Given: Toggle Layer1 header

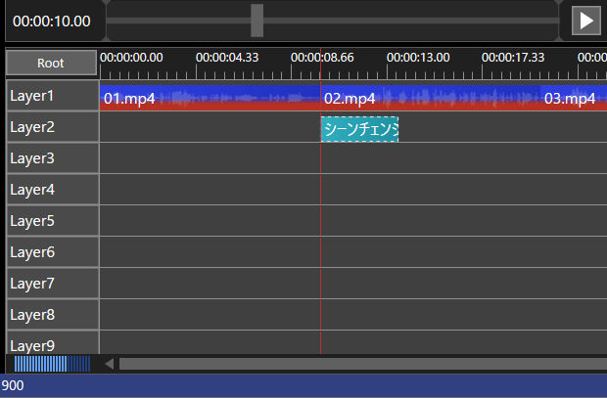Looking at the screenshot, I should pos(52,97).
